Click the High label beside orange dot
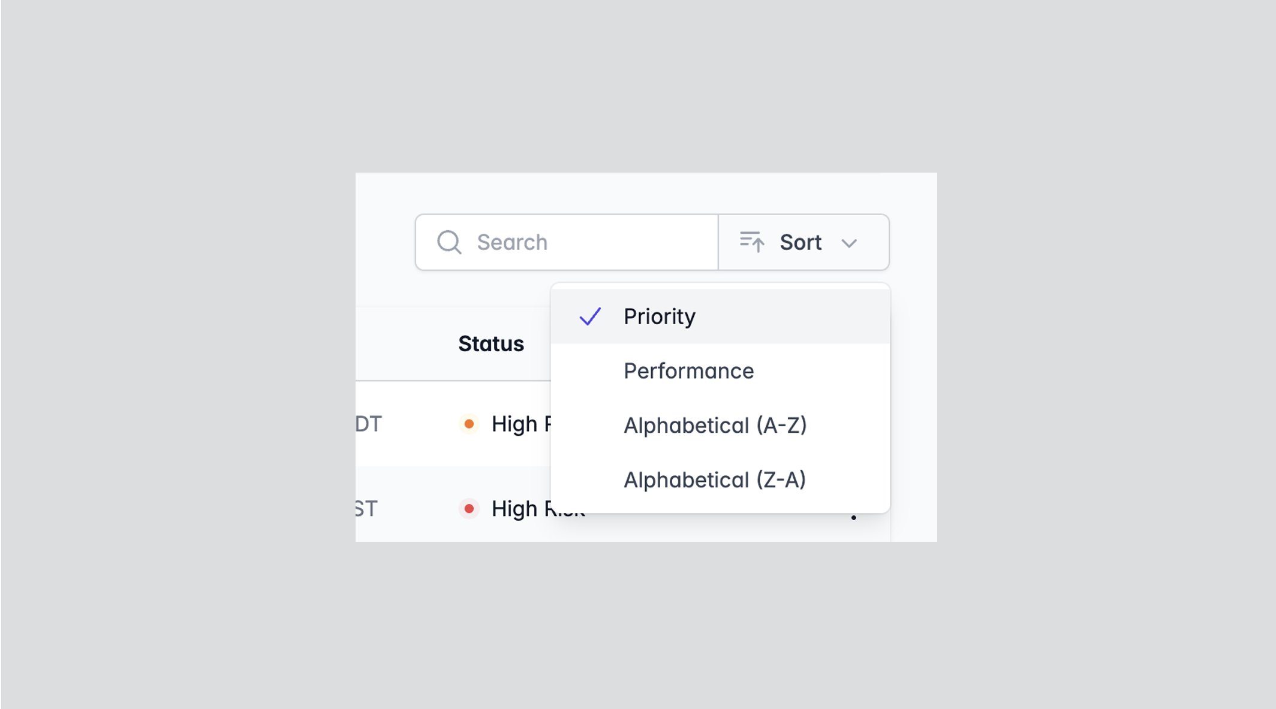The height and width of the screenshot is (709, 1276). point(514,424)
